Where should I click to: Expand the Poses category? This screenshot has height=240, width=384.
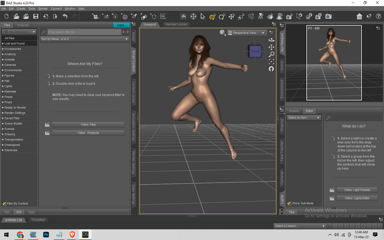pos(3,96)
